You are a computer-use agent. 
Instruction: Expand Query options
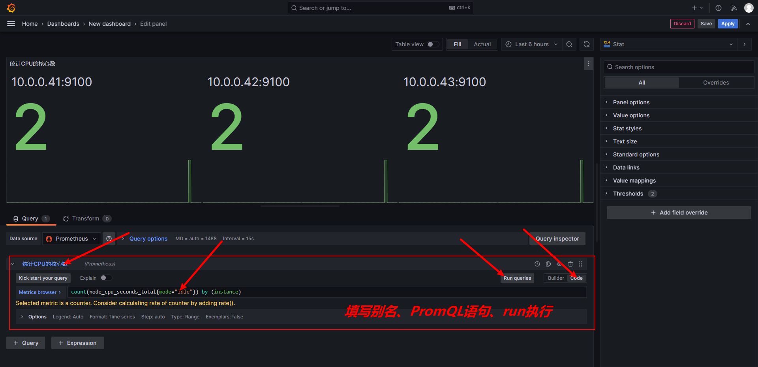click(x=148, y=239)
